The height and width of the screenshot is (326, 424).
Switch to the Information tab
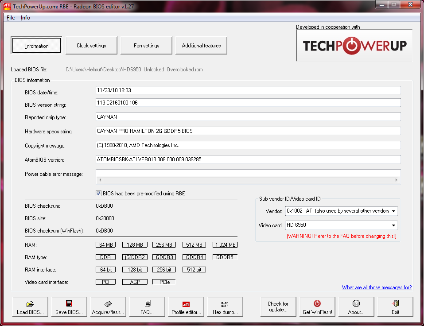click(x=36, y=46)
